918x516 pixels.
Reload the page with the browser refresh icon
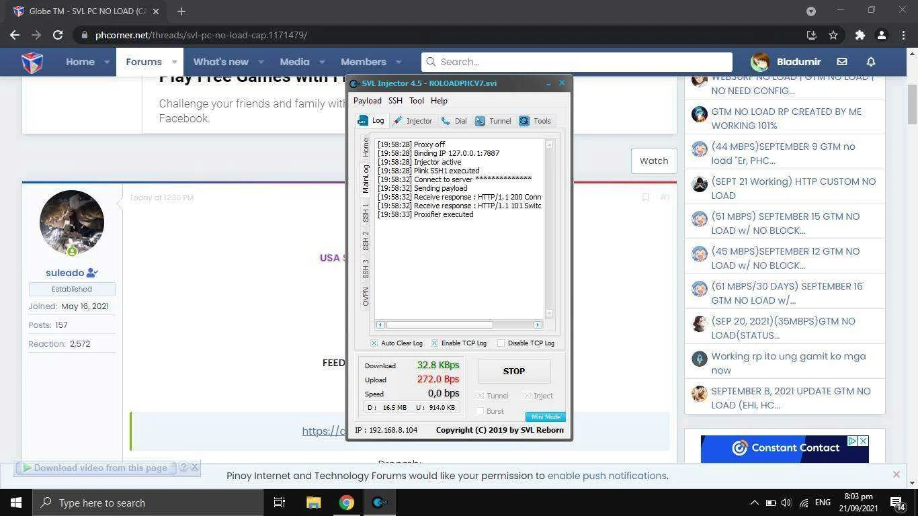point(58,35)
